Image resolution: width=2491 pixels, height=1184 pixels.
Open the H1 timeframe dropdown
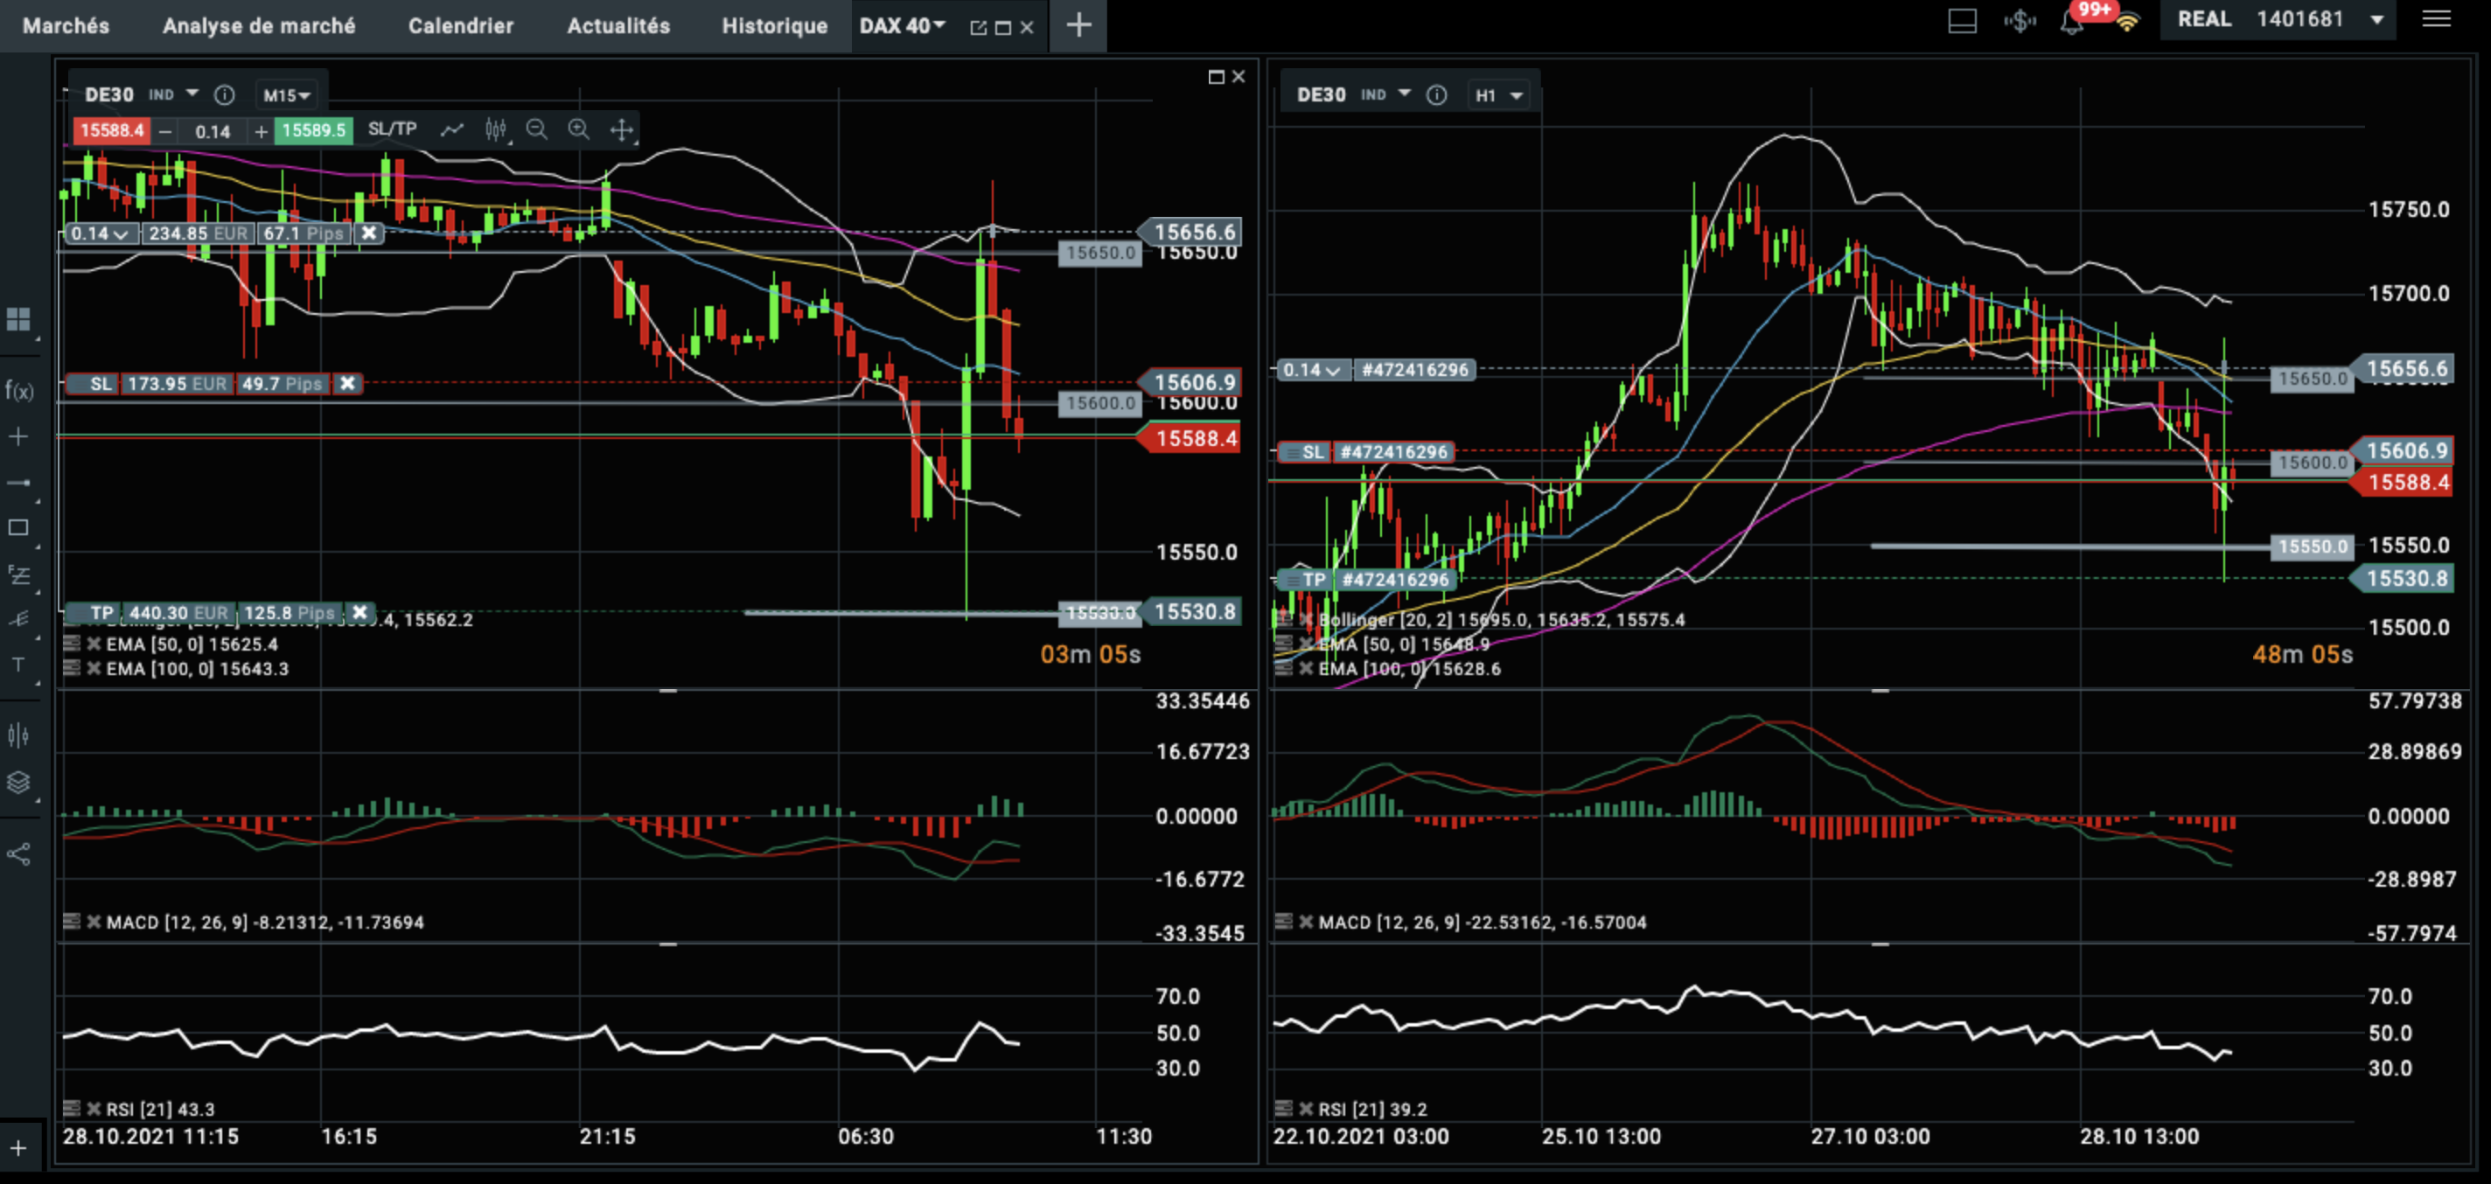click(1498, 95)
